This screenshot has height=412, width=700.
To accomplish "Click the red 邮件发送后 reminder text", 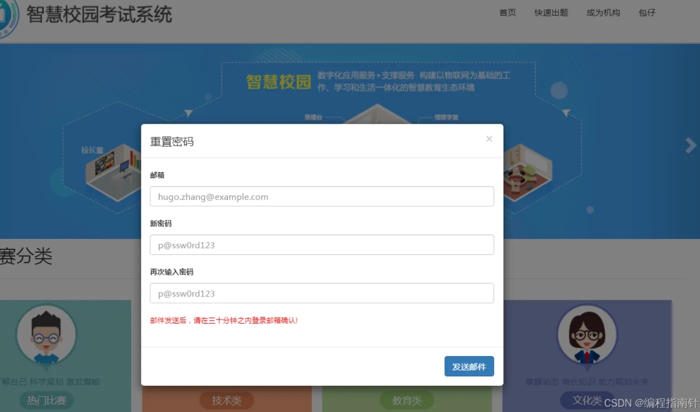I will coord(224,321).
